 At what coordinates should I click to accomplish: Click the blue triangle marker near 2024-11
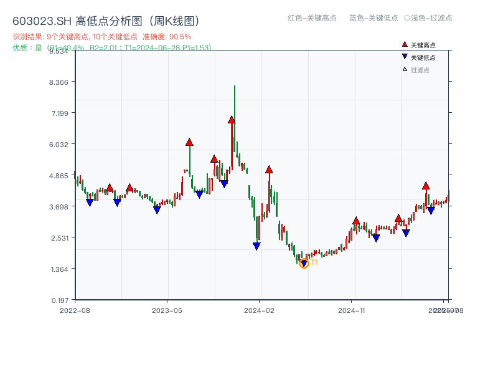click(376, 237)
